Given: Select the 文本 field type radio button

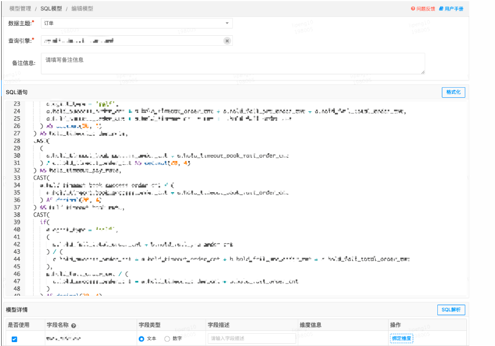Looking at the screenshot, I should 142,339.
